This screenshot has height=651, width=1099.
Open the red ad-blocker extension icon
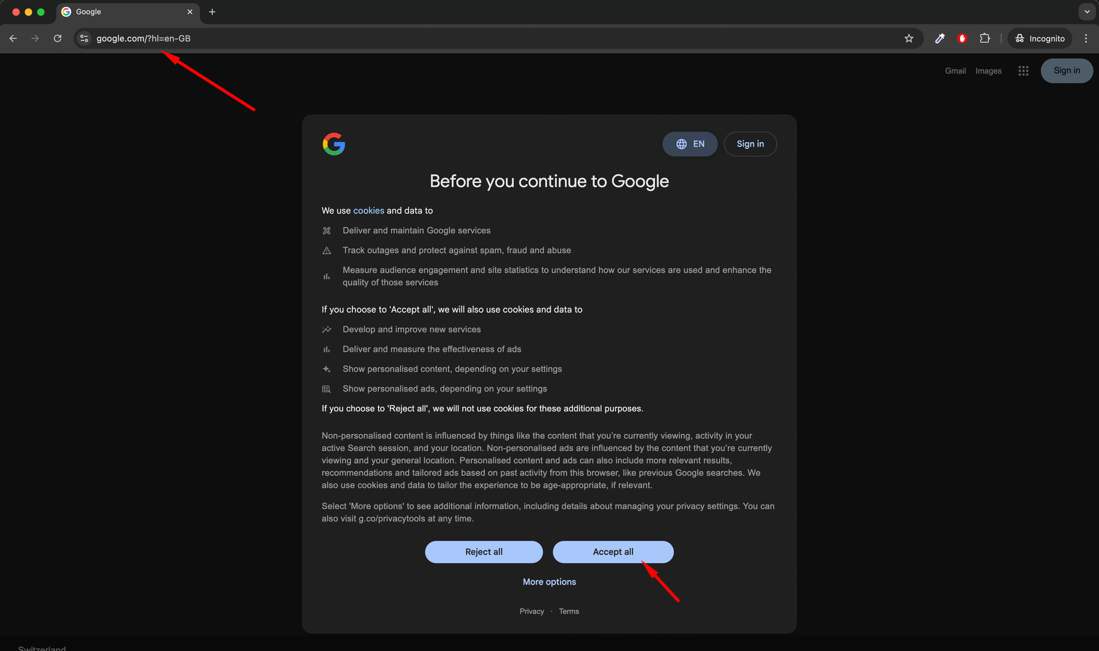pyautogui.click(x=962, y=38)
